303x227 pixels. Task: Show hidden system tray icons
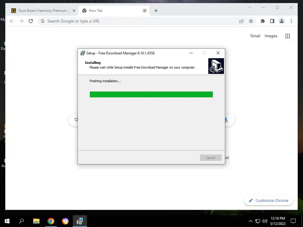(x=250, y=221)
